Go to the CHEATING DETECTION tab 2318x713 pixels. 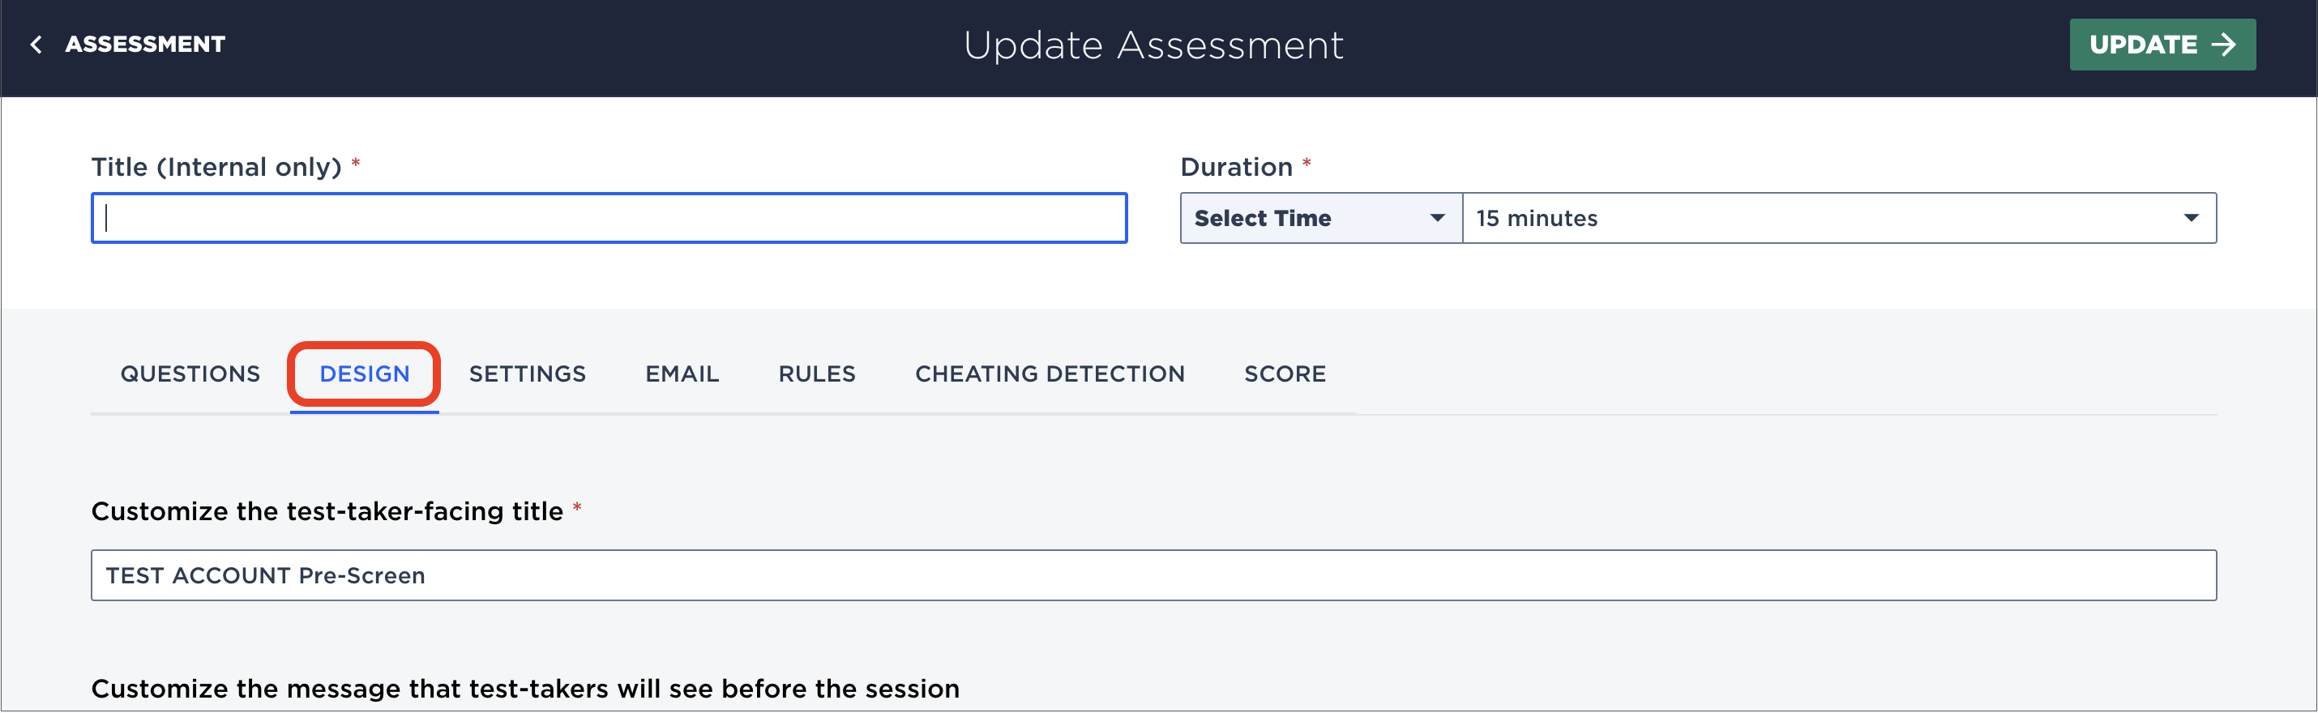1050,374
